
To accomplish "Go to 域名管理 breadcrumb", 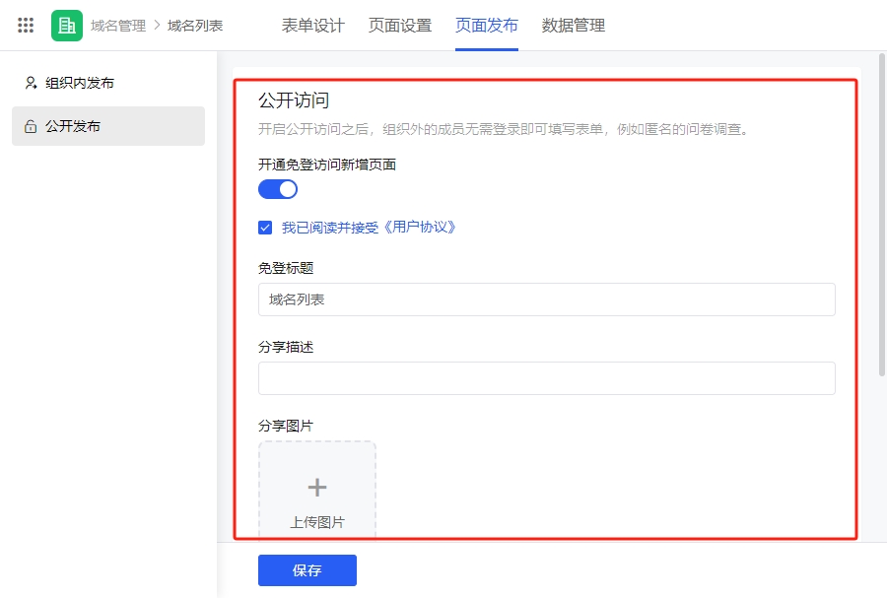I will [118, 26].
